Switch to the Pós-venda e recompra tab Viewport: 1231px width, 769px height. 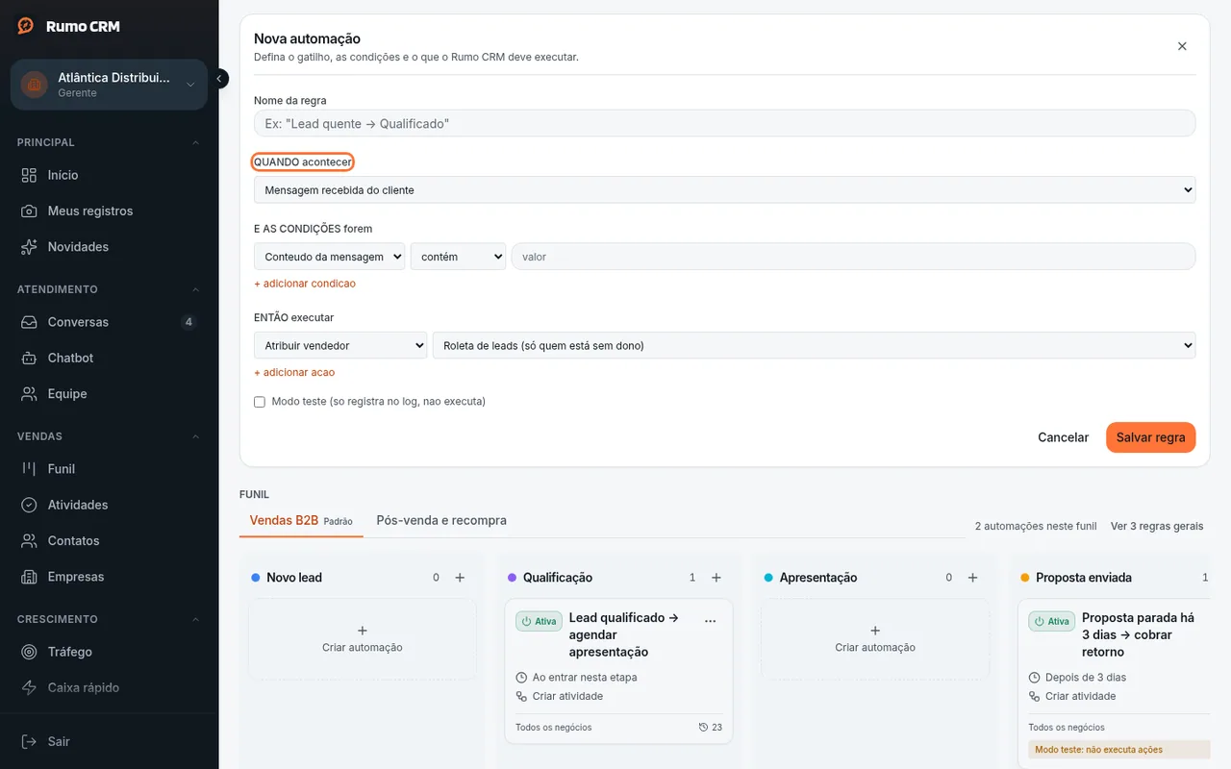tap(441, 520)
